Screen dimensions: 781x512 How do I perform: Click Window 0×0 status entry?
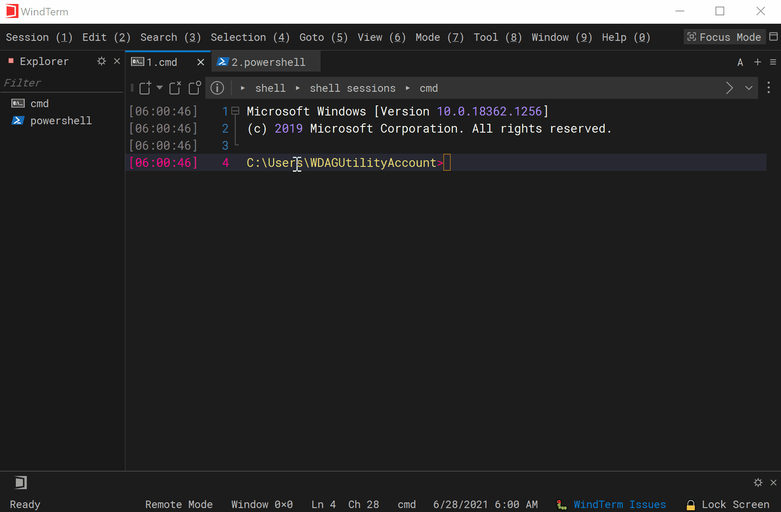coord(262,505)
